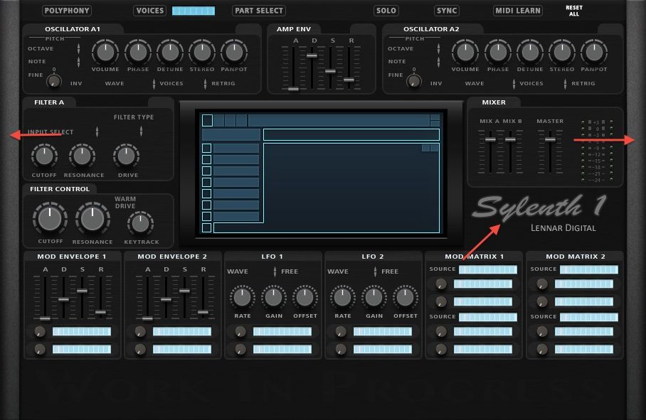The width and height of the screenshot is (646, 420).
Task: Click the LFO 2 OFFSET knob
Action: (x=405, y=298)
